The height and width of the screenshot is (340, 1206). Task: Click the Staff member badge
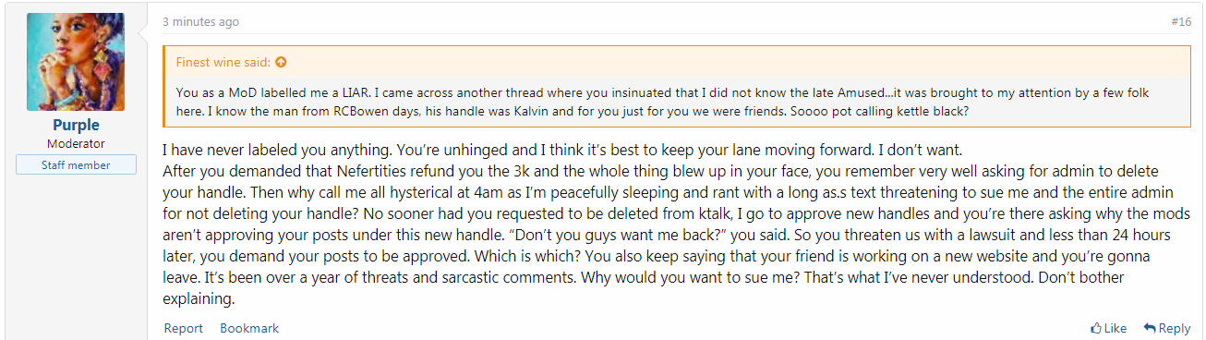click(76, 165)
